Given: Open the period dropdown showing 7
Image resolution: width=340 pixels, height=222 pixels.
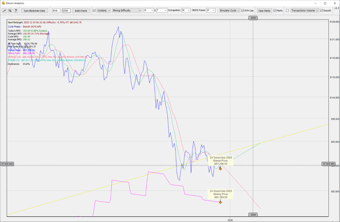Looking at the screenshot, I should point(161,10).
